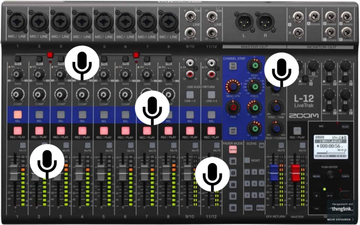Open the microphone hotspot over channel 7 COMP
This screenshot has height=225, width=360.
(152, 108)
